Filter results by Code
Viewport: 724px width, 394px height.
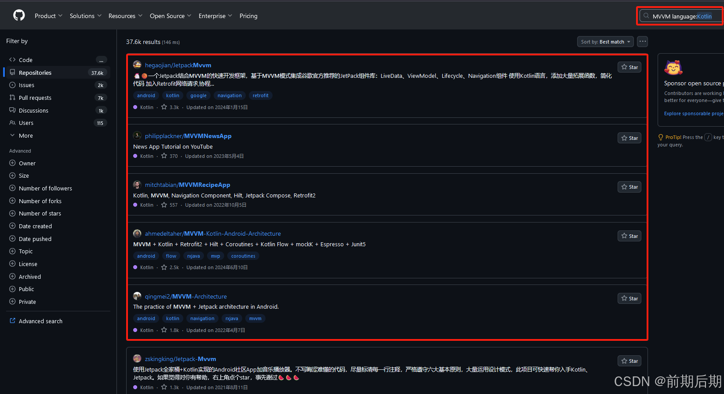click(x=57, y=60)
